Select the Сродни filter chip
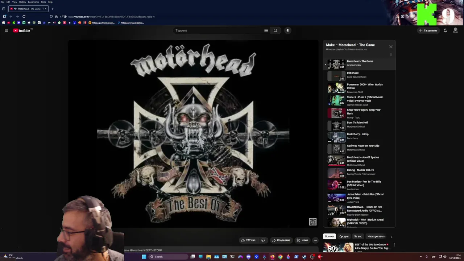The image size is (464, 261). click(x=344, y=236)
